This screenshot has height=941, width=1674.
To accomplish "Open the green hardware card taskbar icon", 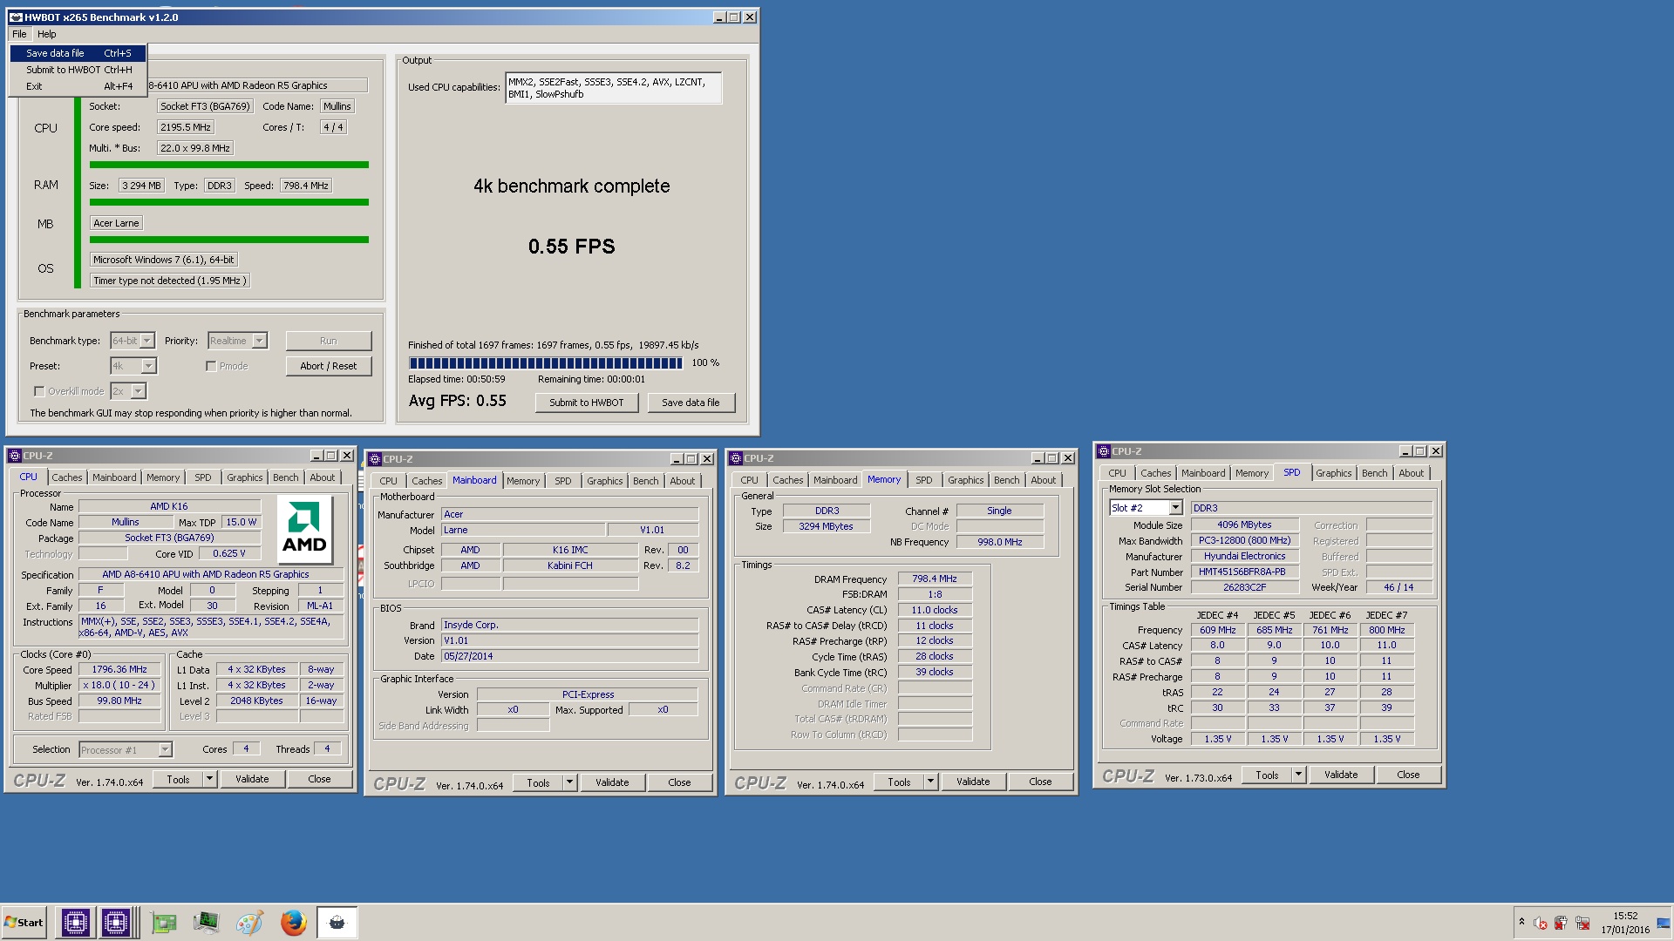I will (x=164, y=922).
